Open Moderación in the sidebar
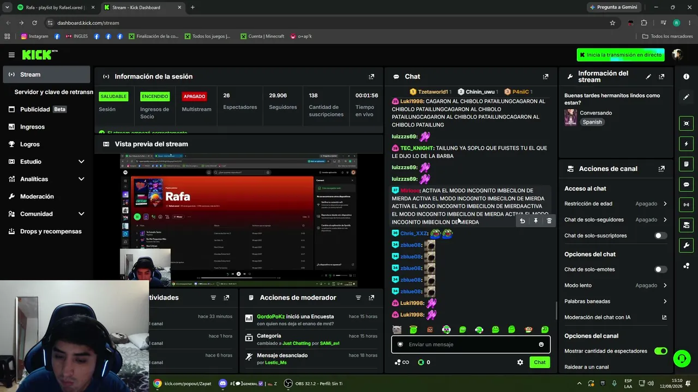This screenshot has height=392, width=698. pyautogui.click(x=45, y=197)
